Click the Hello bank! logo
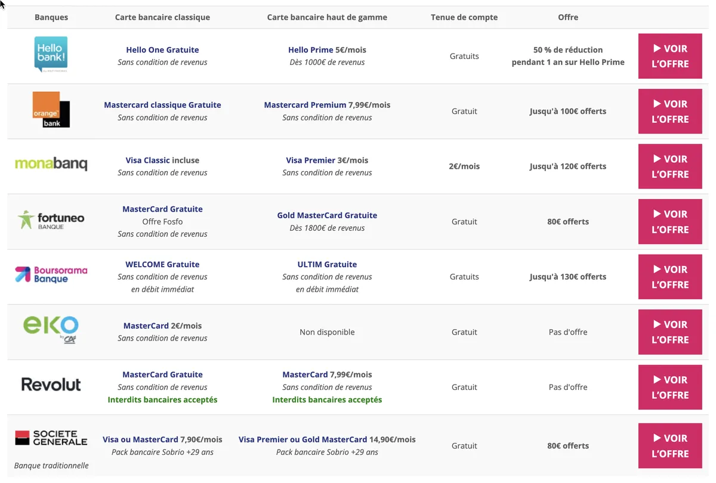The width and height of the screenshot is (716, 483). [x=51, y=54]
